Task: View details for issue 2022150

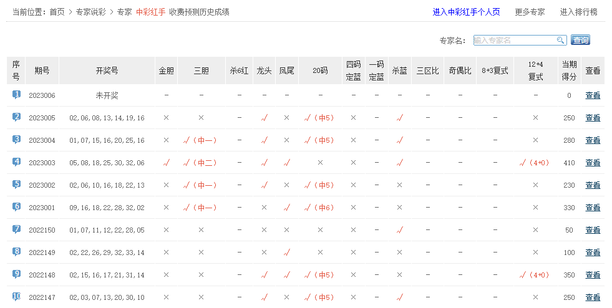Action: coord(593,230)
